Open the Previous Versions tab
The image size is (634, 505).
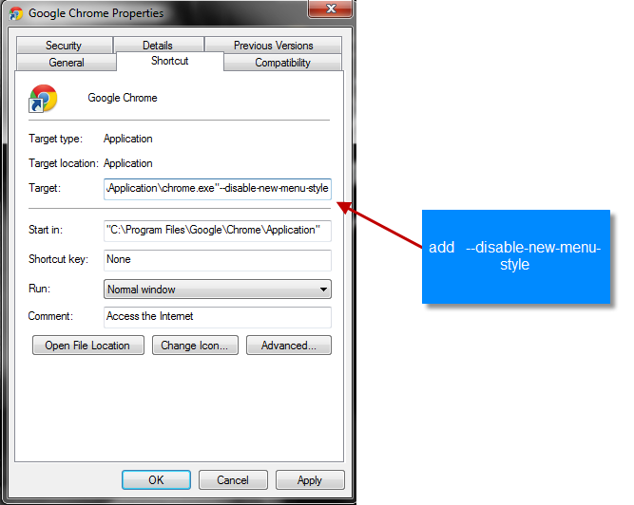(274, 46)
